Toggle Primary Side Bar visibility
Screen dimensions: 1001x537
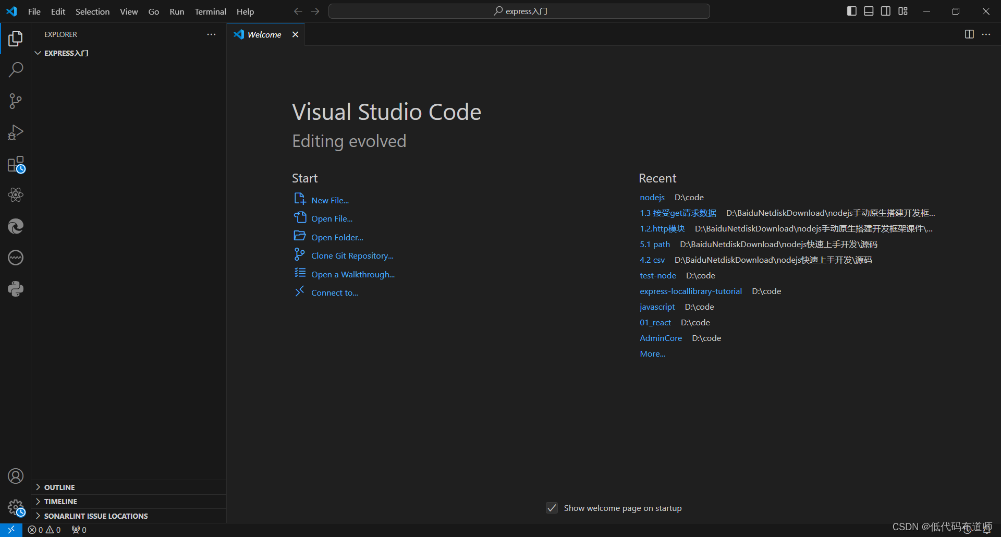[852, 11]
